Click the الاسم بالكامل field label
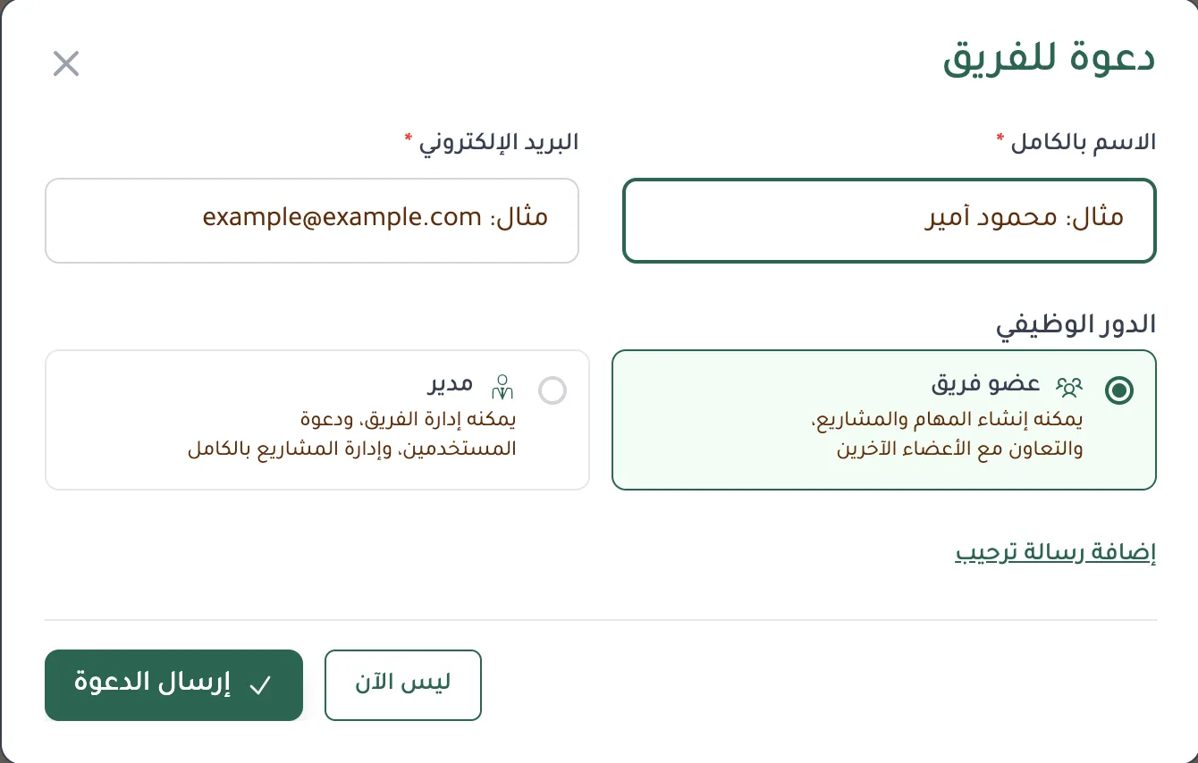This screenshot has width=1198, height=763. click(x=1083, y=142)
